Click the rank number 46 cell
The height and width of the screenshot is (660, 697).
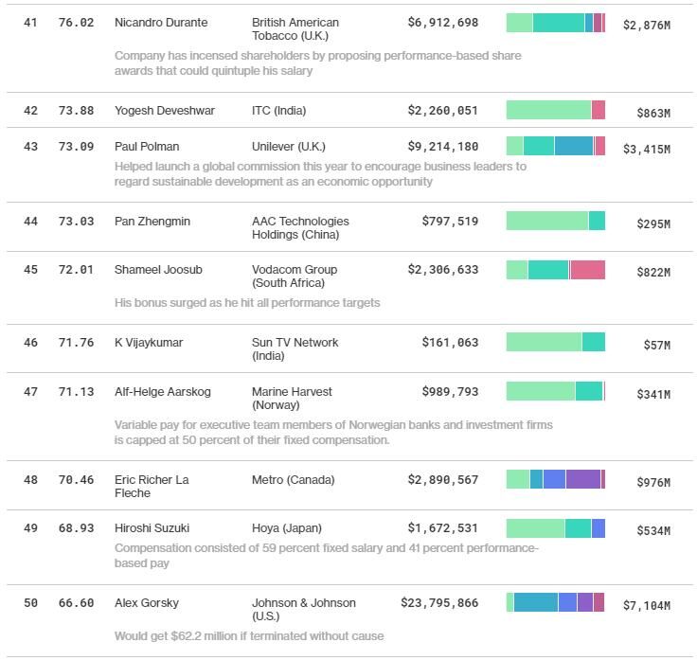tap(31, 343)
